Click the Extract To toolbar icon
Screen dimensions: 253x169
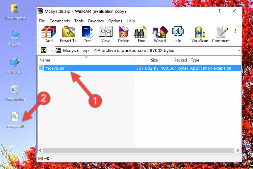tap(68, 34)
